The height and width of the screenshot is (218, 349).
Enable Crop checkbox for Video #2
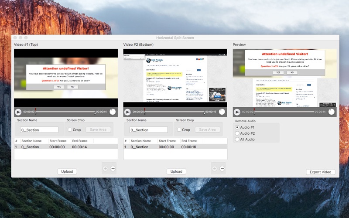(x=179, y=129)
